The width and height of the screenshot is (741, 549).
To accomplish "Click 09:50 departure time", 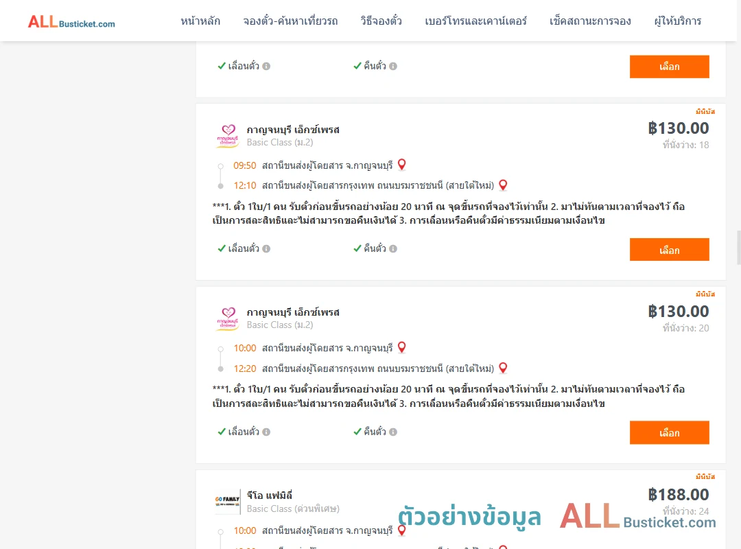I will tap(245, 165).
